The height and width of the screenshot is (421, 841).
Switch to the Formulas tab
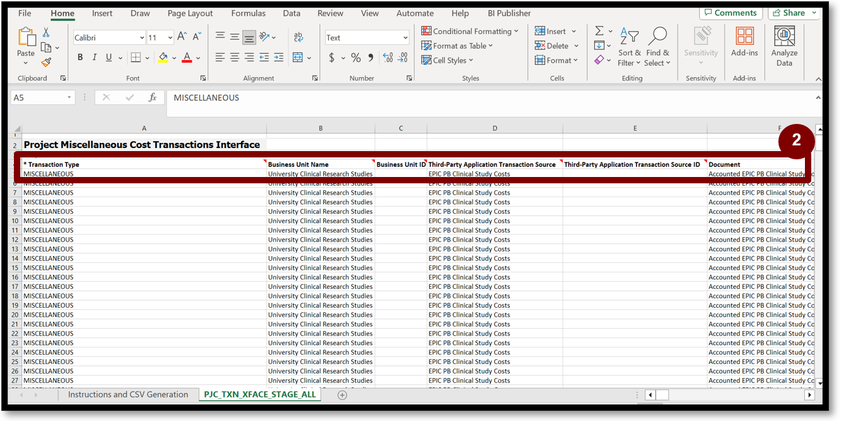click(249, 13)
